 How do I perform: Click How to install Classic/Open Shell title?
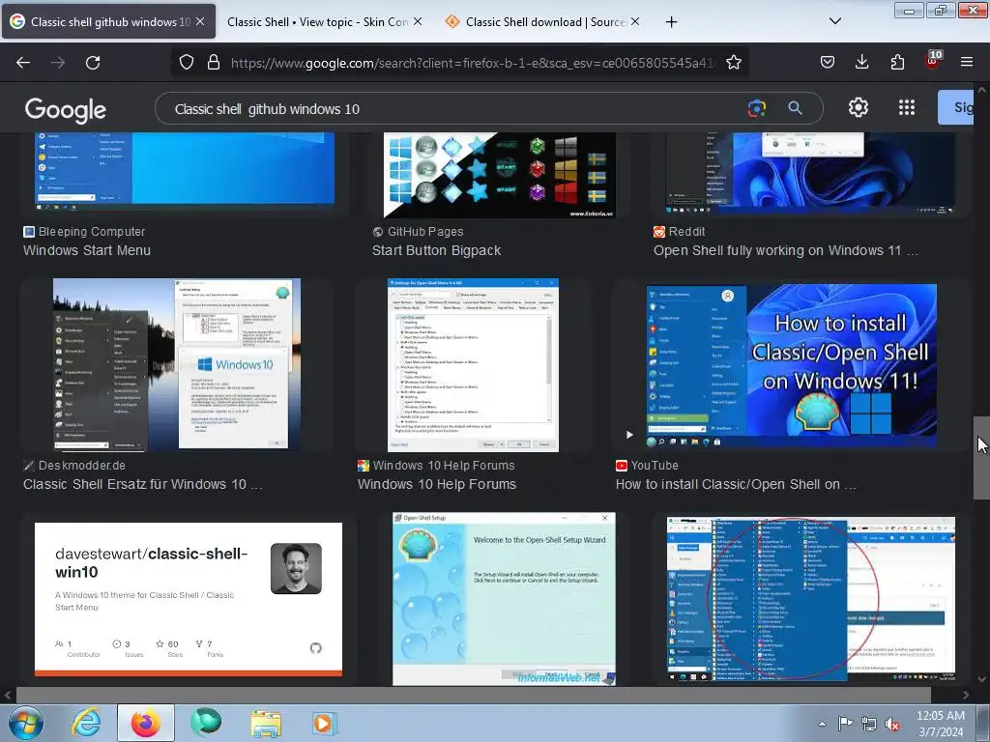[x=736, y=485]
